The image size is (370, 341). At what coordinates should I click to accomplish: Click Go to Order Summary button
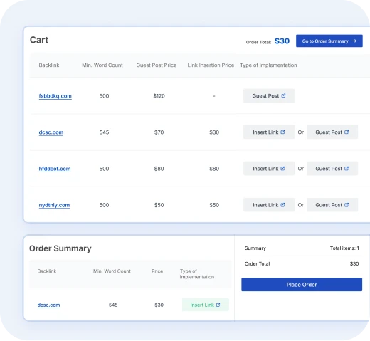[x=329, y=41]
